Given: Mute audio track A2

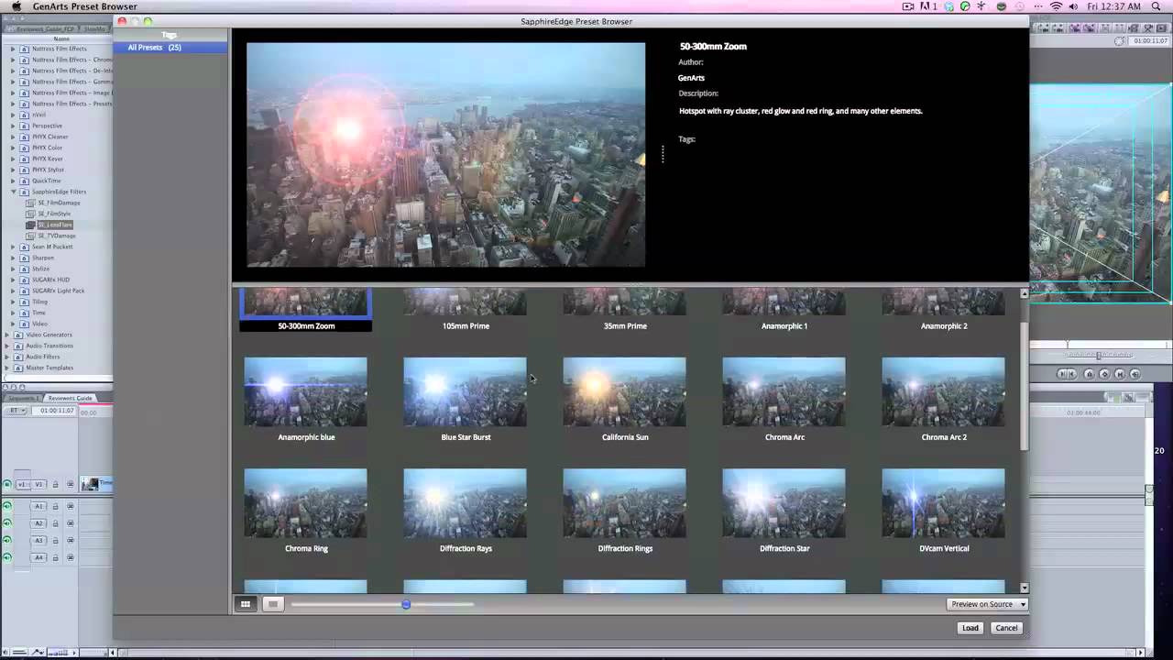Looking at the screenshot, I should [7, 523].
